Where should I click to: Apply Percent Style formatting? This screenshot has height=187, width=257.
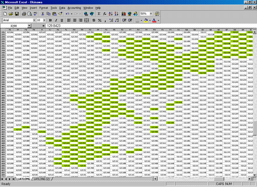[x=100, y=20]
